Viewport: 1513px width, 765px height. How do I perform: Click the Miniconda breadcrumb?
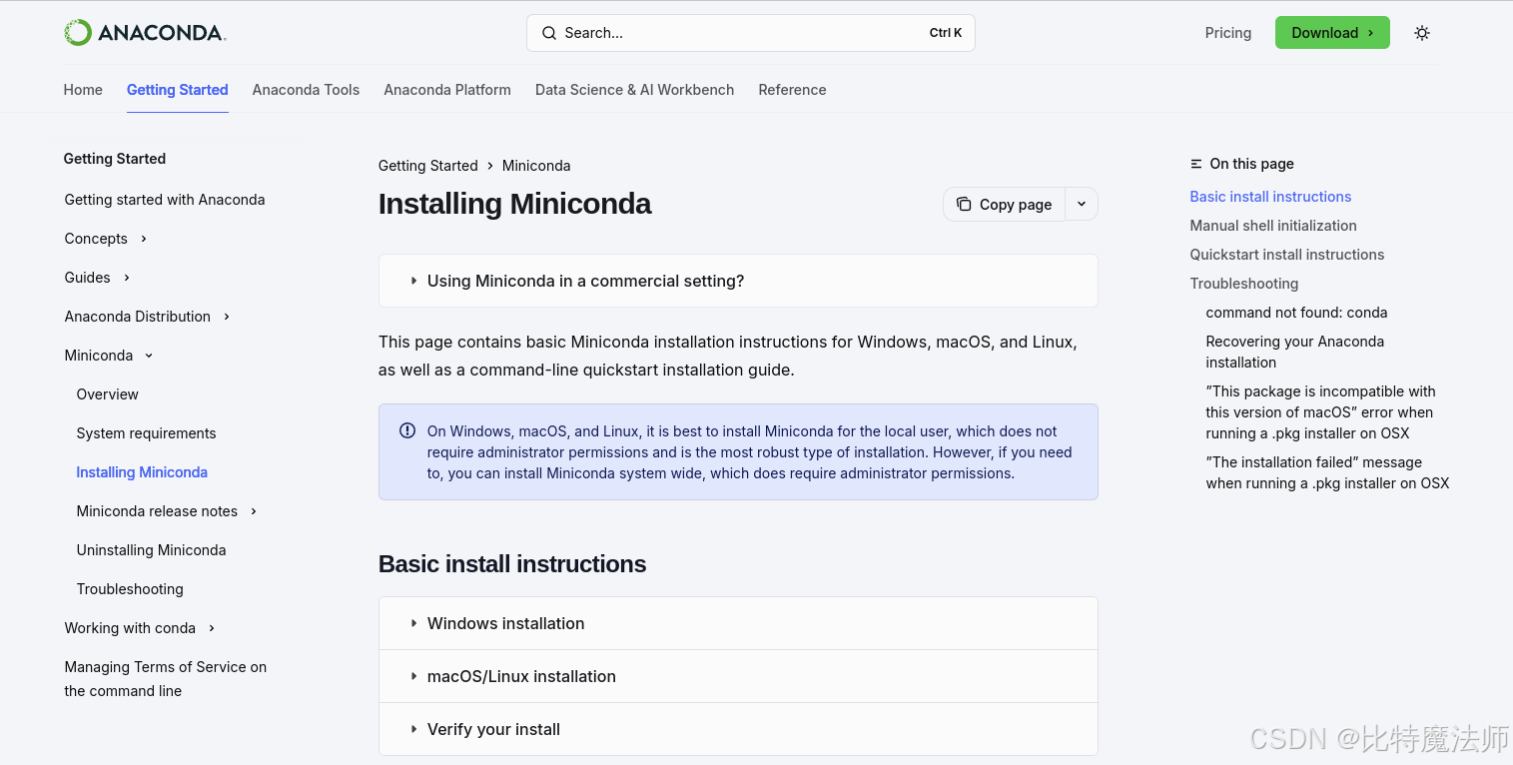pos(536,166)
